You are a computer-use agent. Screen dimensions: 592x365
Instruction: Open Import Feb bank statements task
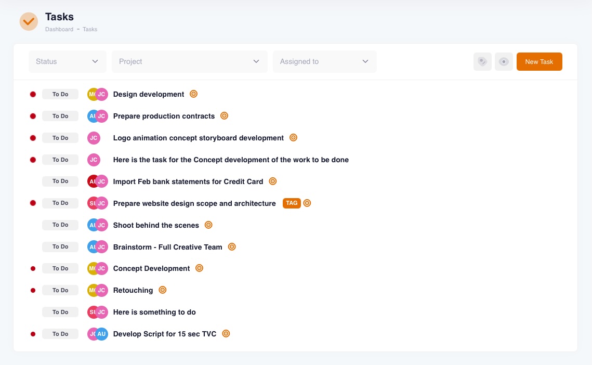point(188,181)
